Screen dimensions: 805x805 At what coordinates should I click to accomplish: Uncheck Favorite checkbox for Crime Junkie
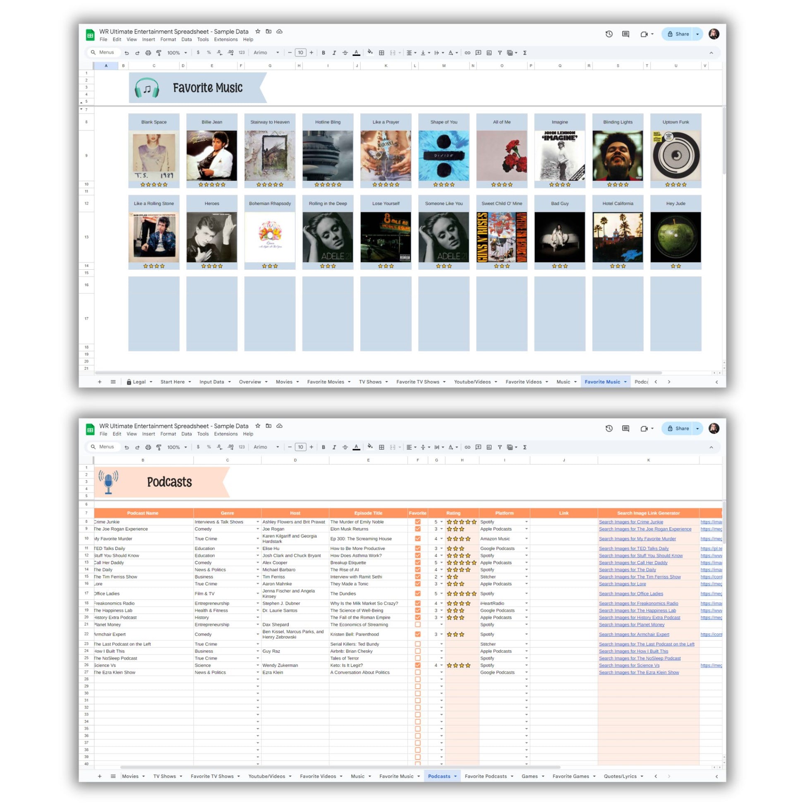click(417, 522)
